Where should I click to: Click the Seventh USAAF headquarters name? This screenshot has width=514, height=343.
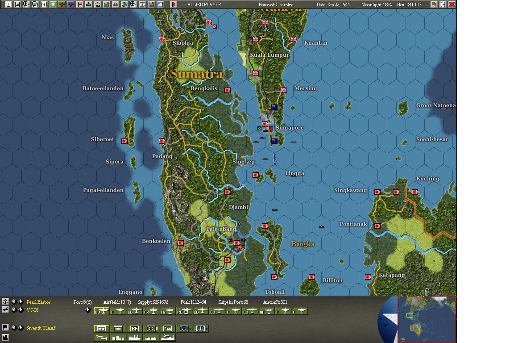tap(41, 328)
